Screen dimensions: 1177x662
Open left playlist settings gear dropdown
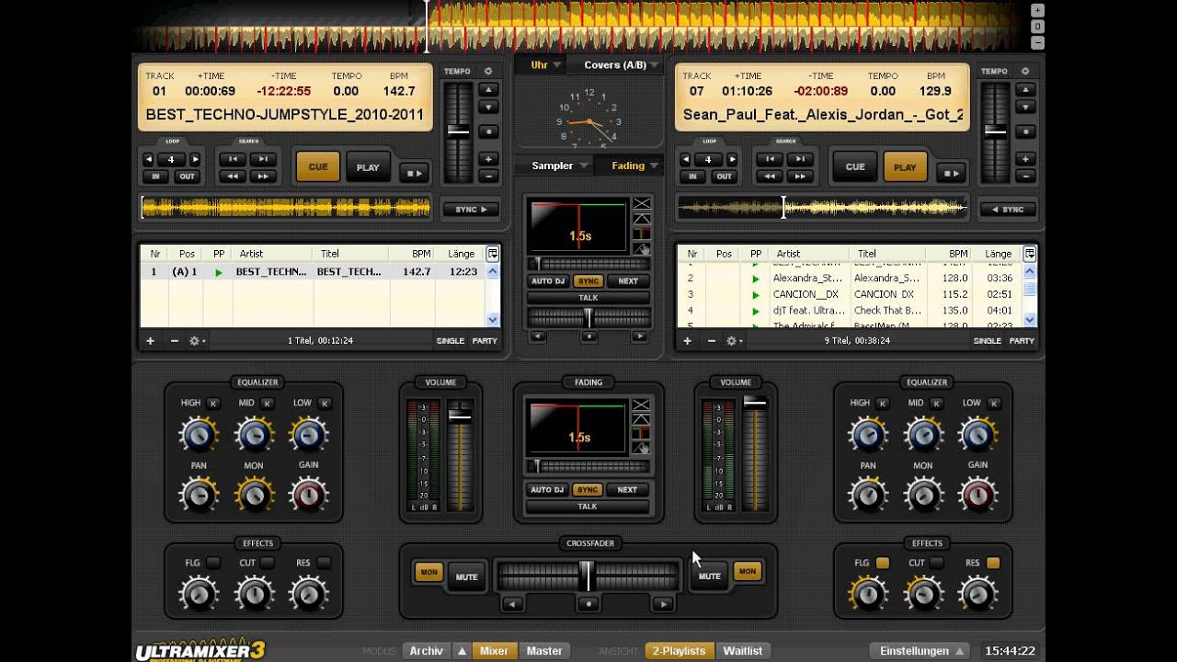(x=197, y=341)
